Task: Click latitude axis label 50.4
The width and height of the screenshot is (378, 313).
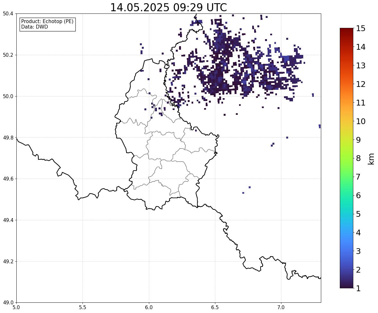Action: [x=8, y=14]
